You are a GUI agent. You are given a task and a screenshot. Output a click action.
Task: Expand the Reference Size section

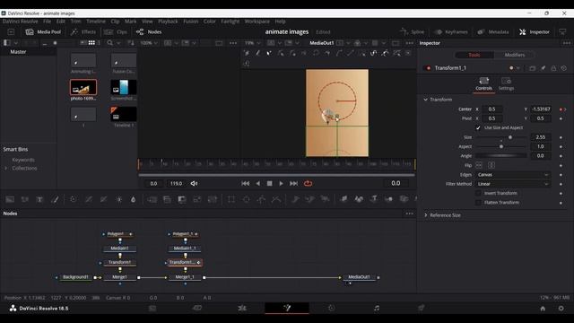coord(426,215)
